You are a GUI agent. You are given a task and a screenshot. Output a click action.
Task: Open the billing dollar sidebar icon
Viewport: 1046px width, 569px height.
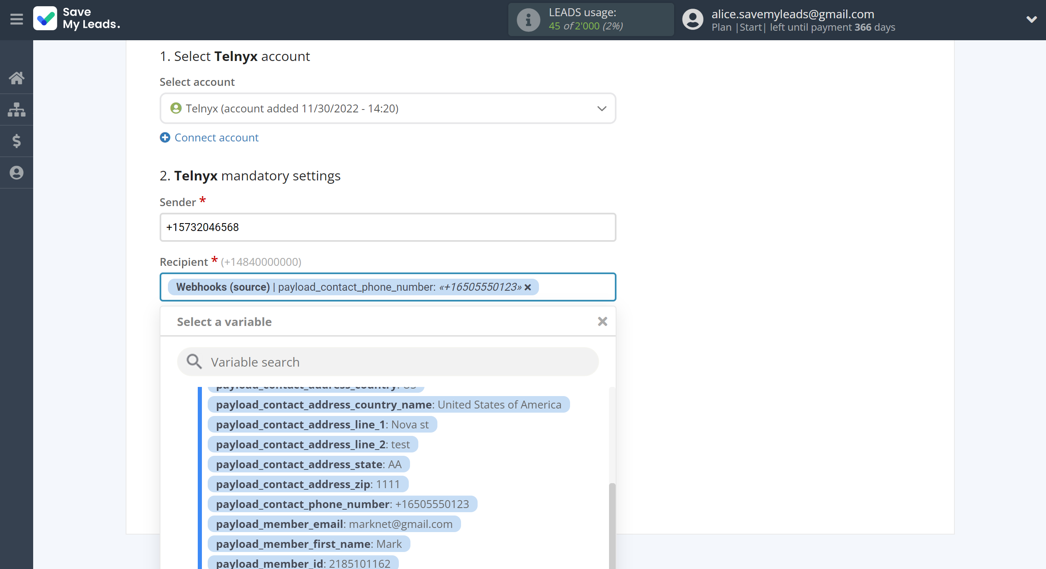pos(17,141)
